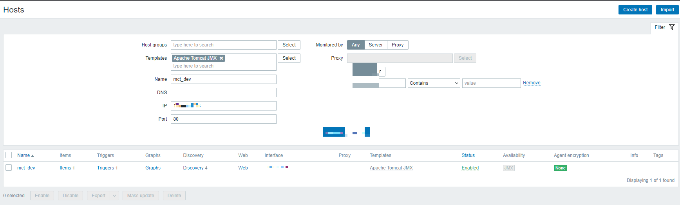680x205 pixels.
Task: Click the Hosts page title
Action: click(14, 10)
